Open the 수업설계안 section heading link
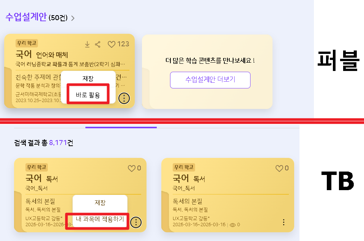364x241 pixels. click(x=26, y=17)
